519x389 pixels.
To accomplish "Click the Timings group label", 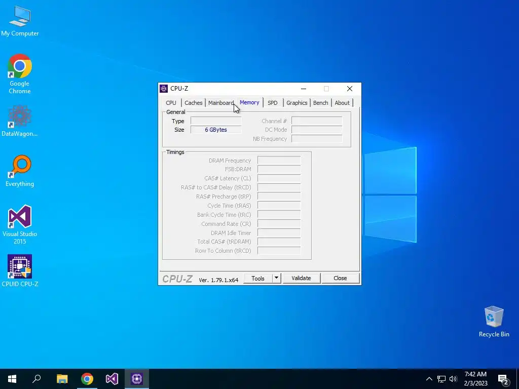I will [x=175, y=152].
